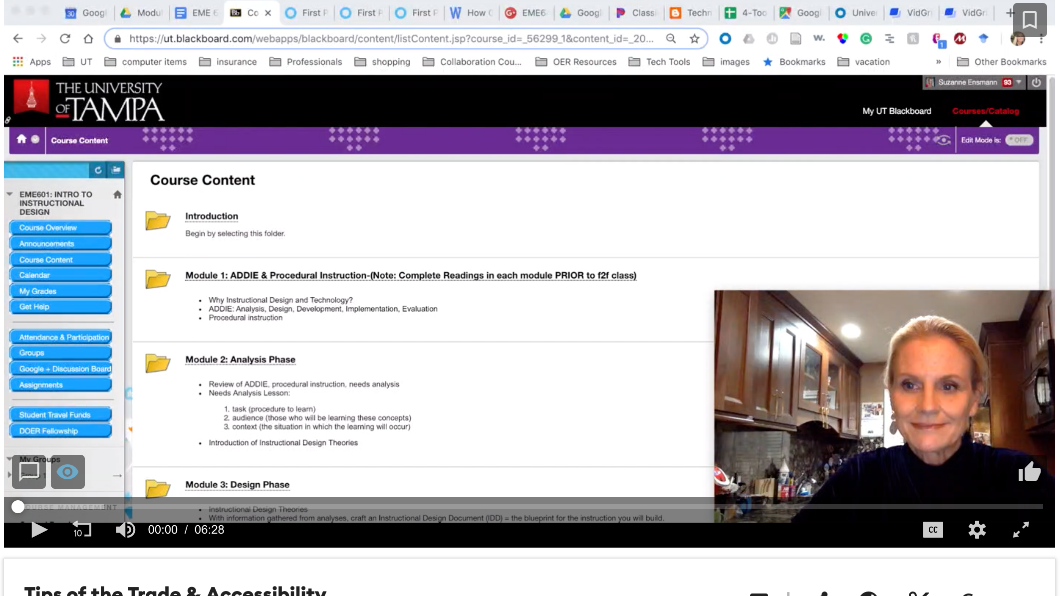Go back in browser
The height and width of the screenshot is (596, 1061).
(18, 38)
